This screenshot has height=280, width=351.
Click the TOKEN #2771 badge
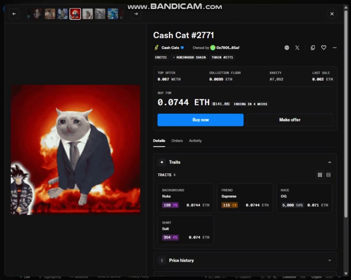tap(222, 57)
